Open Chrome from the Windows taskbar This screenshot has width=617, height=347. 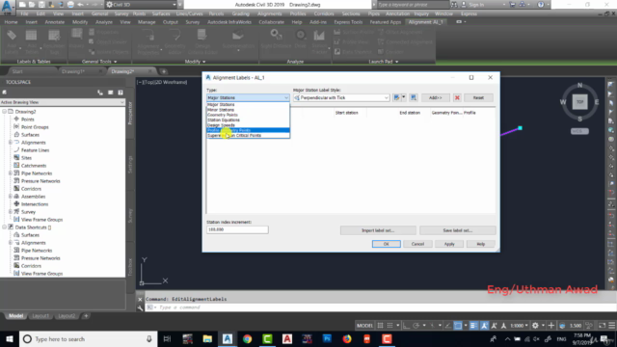pos(247,339)
